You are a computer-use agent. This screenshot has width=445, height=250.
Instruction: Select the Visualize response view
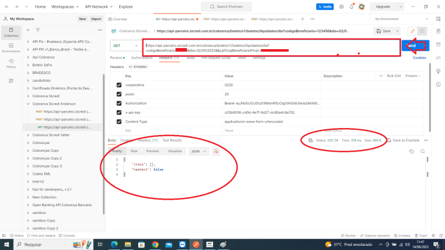tap(174, 151)
